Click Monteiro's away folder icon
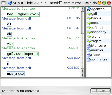 pos(89,46)
